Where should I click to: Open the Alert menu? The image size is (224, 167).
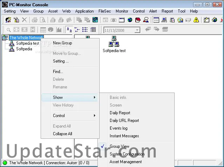(x=153, y=11)
